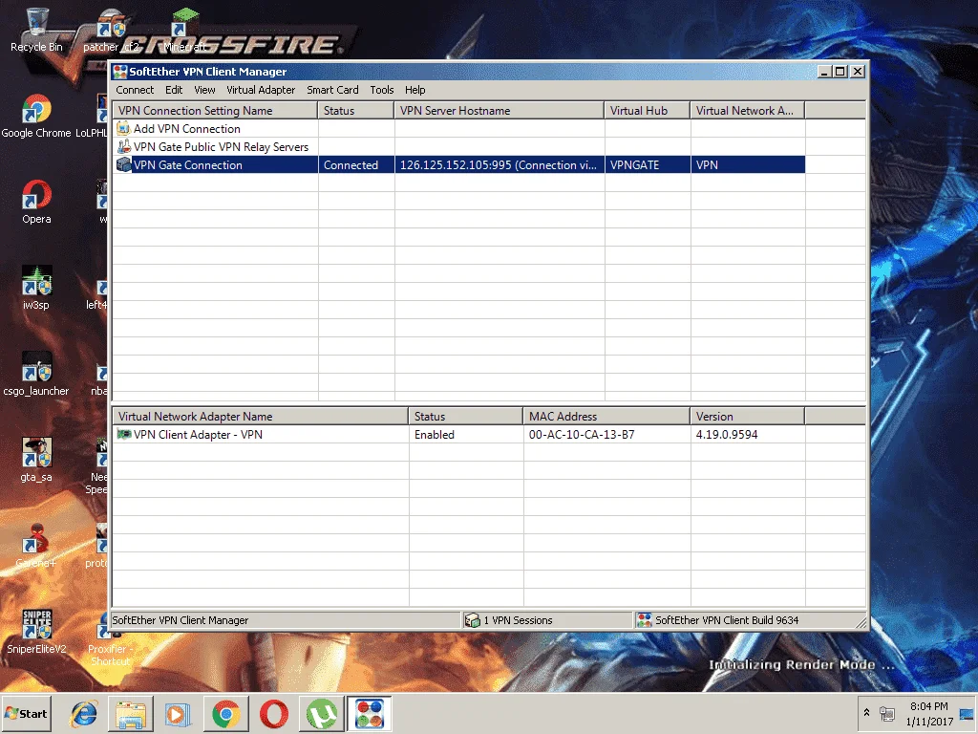Click the VPN Sessions status bar icon
Image resolution: width=978 pixels, height=734 pixels.
472,620
